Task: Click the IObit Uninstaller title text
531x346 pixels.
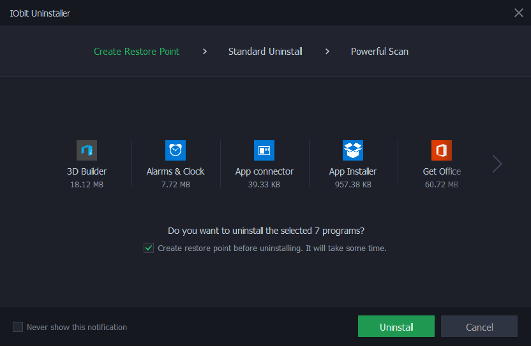Action: pyautogui.click(x=40, y=13)
